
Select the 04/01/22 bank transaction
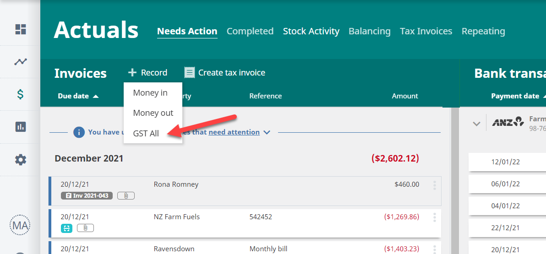click(x=507, y=205)
